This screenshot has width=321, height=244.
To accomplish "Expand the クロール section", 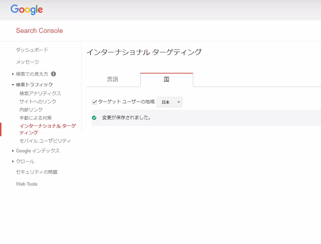I will 13,161.
